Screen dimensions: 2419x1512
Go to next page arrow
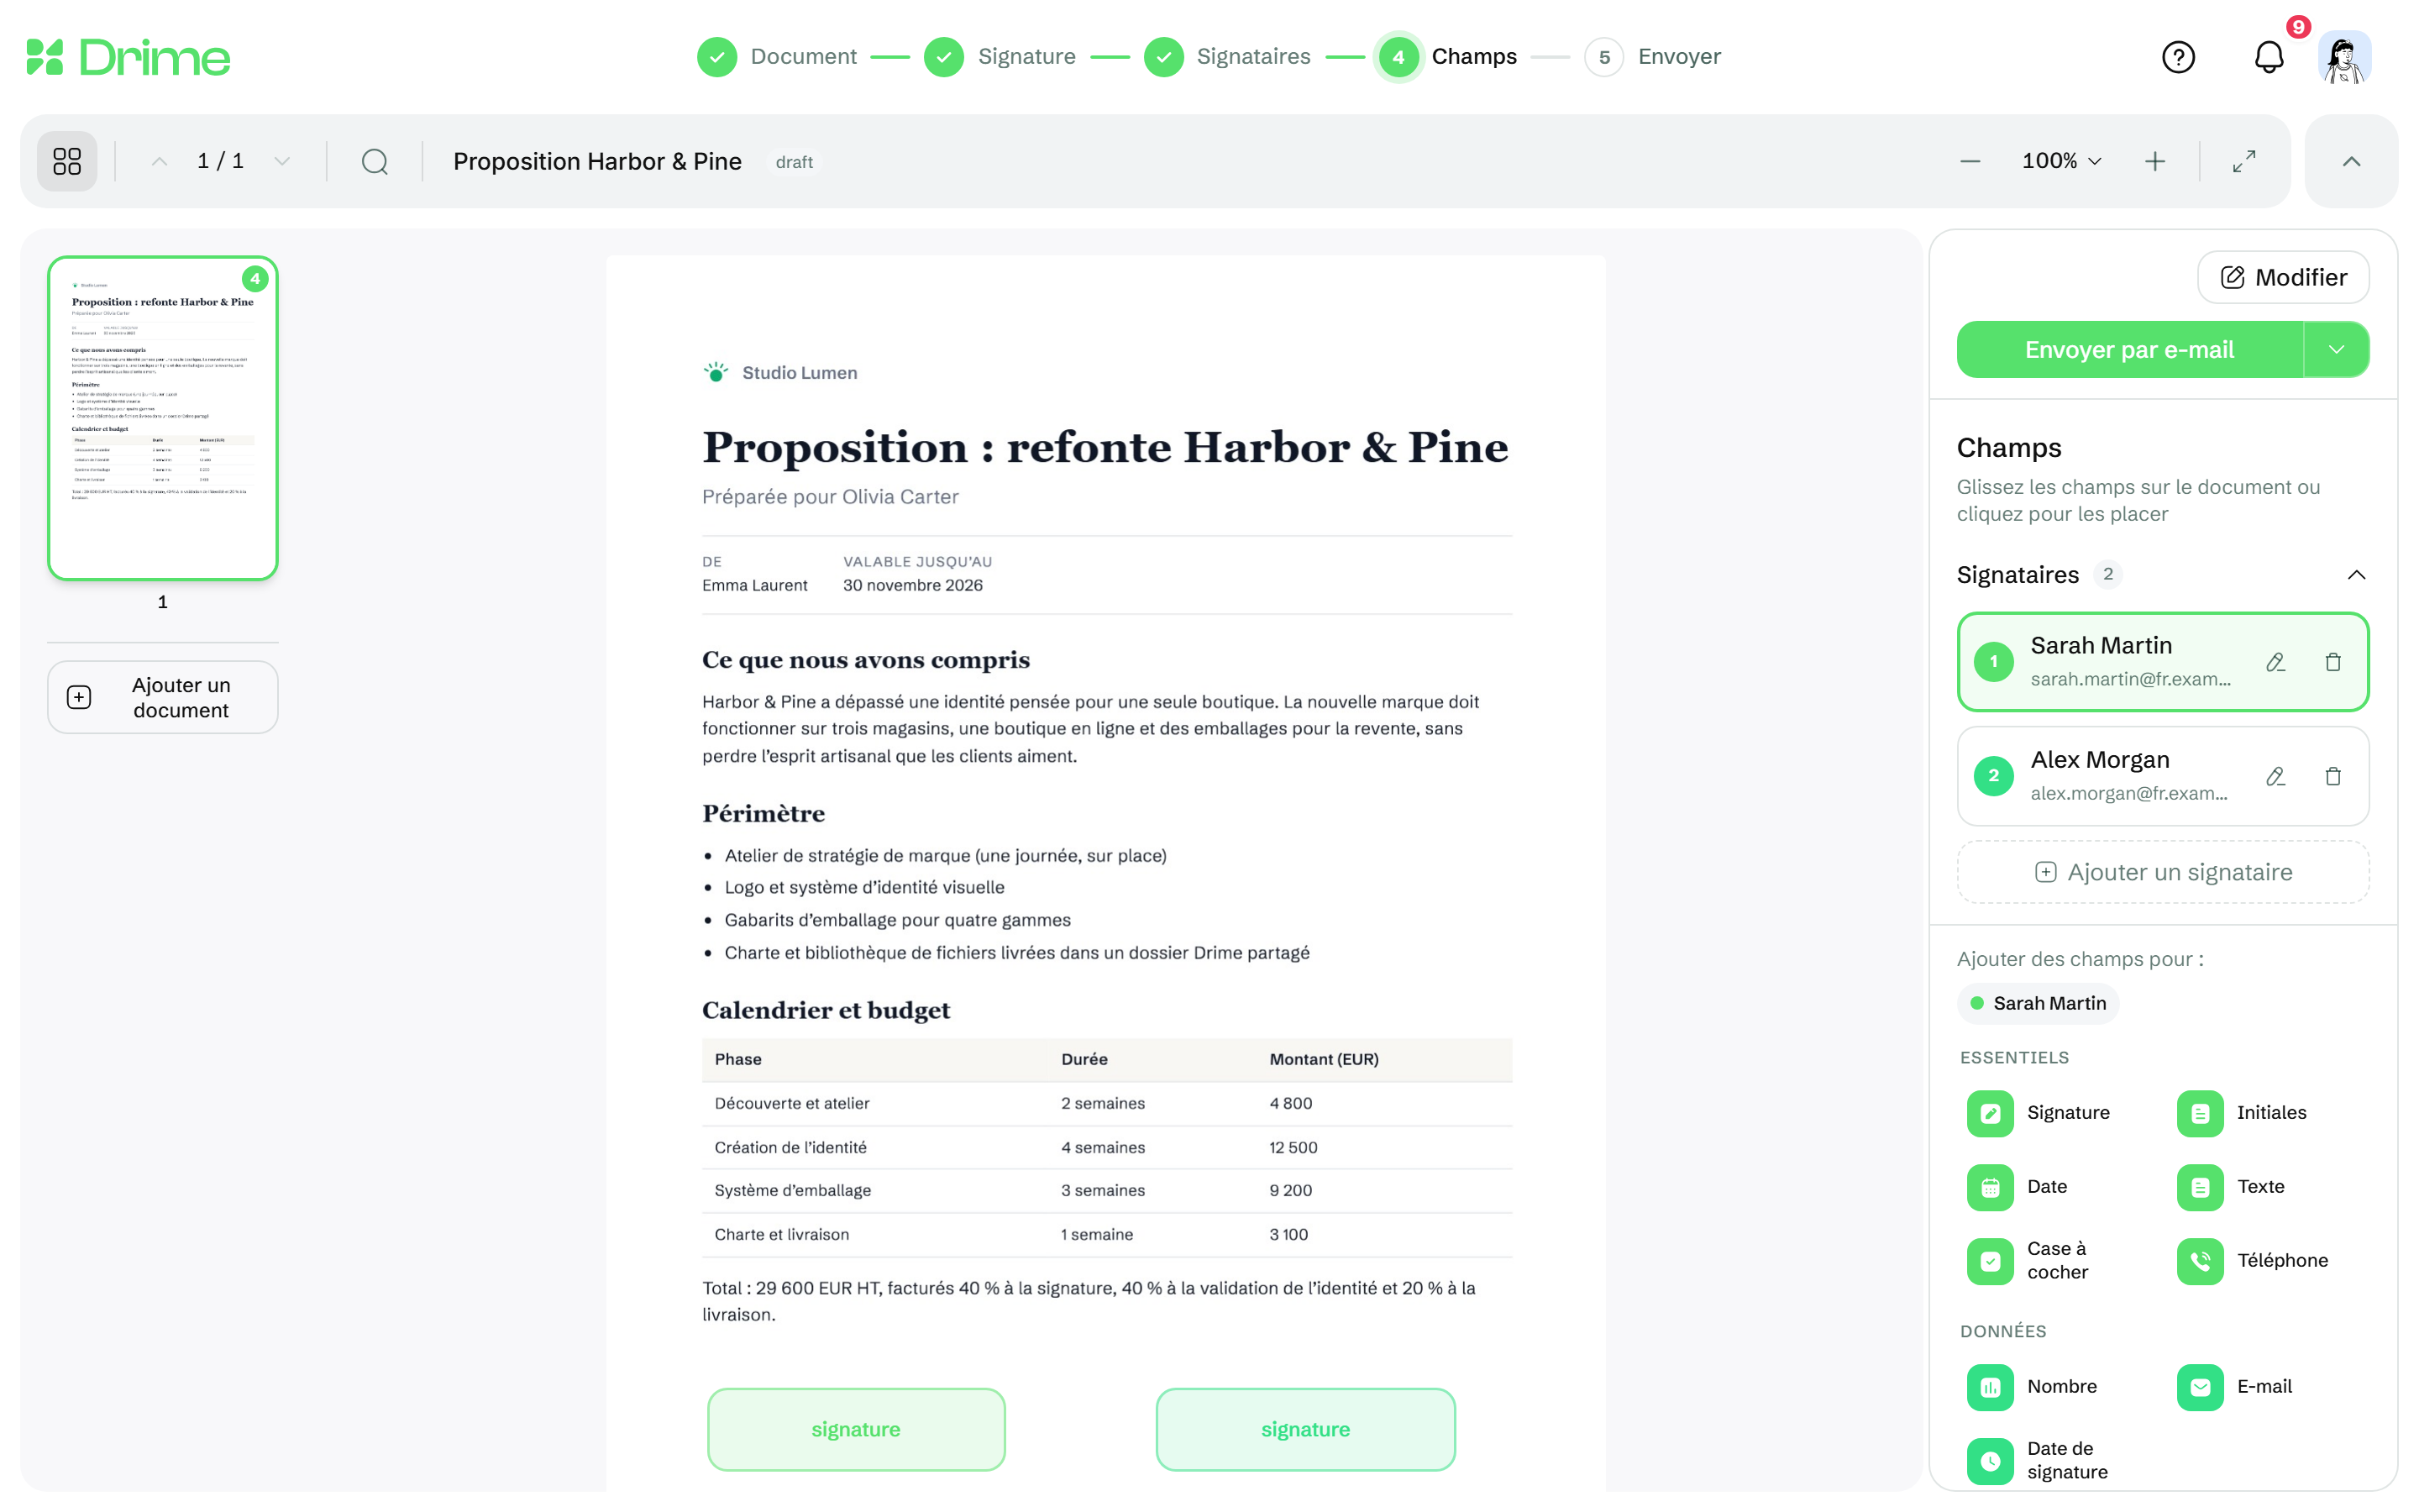[x=282, y=161]
